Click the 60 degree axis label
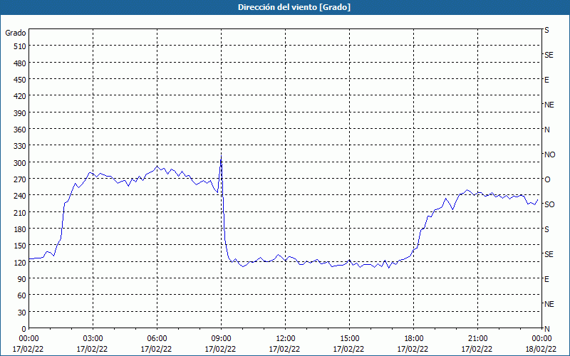This screenshot has width=570, height=356. point(22,295)
